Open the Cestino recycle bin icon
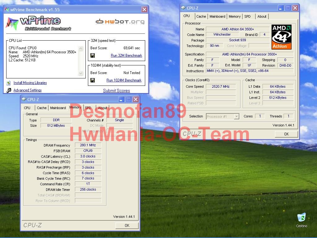Viewport: 317px width, 238px height. pyautogui.click(x=302, y=218)
